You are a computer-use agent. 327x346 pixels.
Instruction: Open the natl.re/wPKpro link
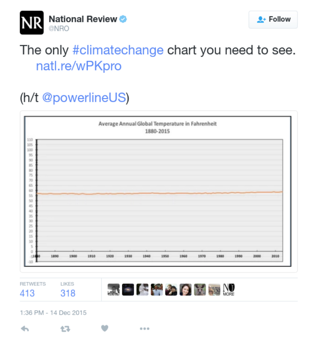79,66
